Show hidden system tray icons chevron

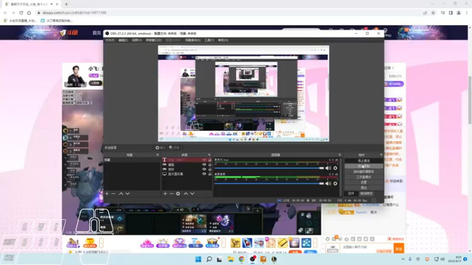pyautogui.click(x=403, y=259)
